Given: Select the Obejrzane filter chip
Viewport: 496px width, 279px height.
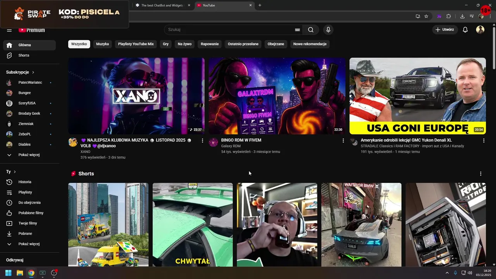Looking at the screenshot, I should click(276, 44).
